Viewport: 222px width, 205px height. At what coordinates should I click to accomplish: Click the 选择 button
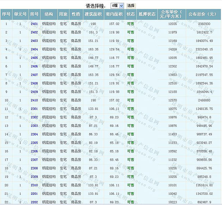131,6
